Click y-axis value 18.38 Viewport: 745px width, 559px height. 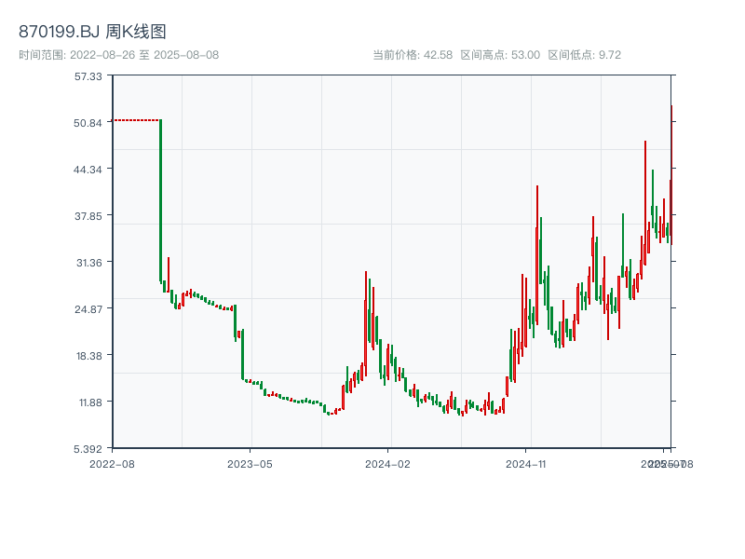pyautogui.click(x=88, y=356)
